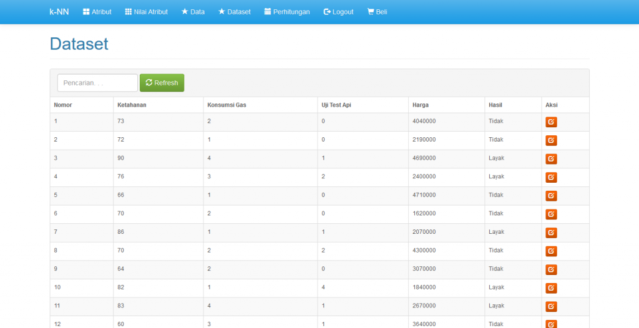
Task: Edit row 5 with harga 4710000
Action: (x=551, y=196)
